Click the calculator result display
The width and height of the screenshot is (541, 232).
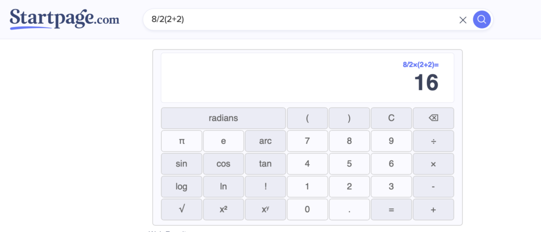click(307, 78)
